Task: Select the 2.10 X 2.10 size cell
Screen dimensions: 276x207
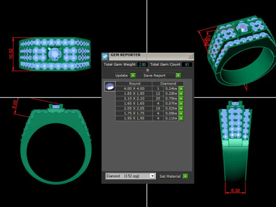Action: [x=134, y=98]
